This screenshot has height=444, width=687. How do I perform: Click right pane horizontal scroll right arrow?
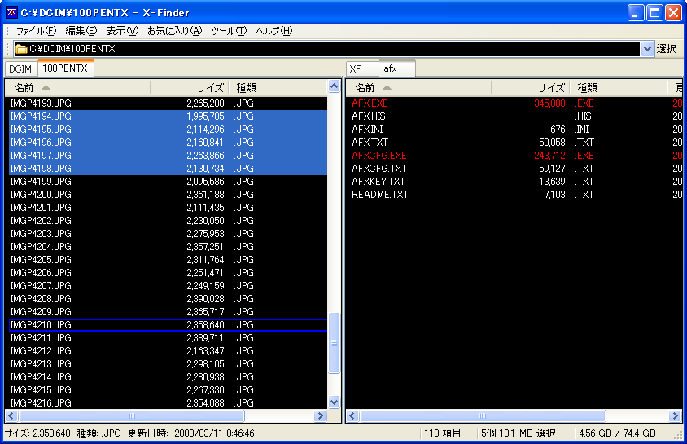(x=676, y=415)
